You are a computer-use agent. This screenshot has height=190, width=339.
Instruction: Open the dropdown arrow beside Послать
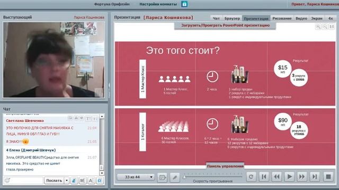tap(67, 180)
